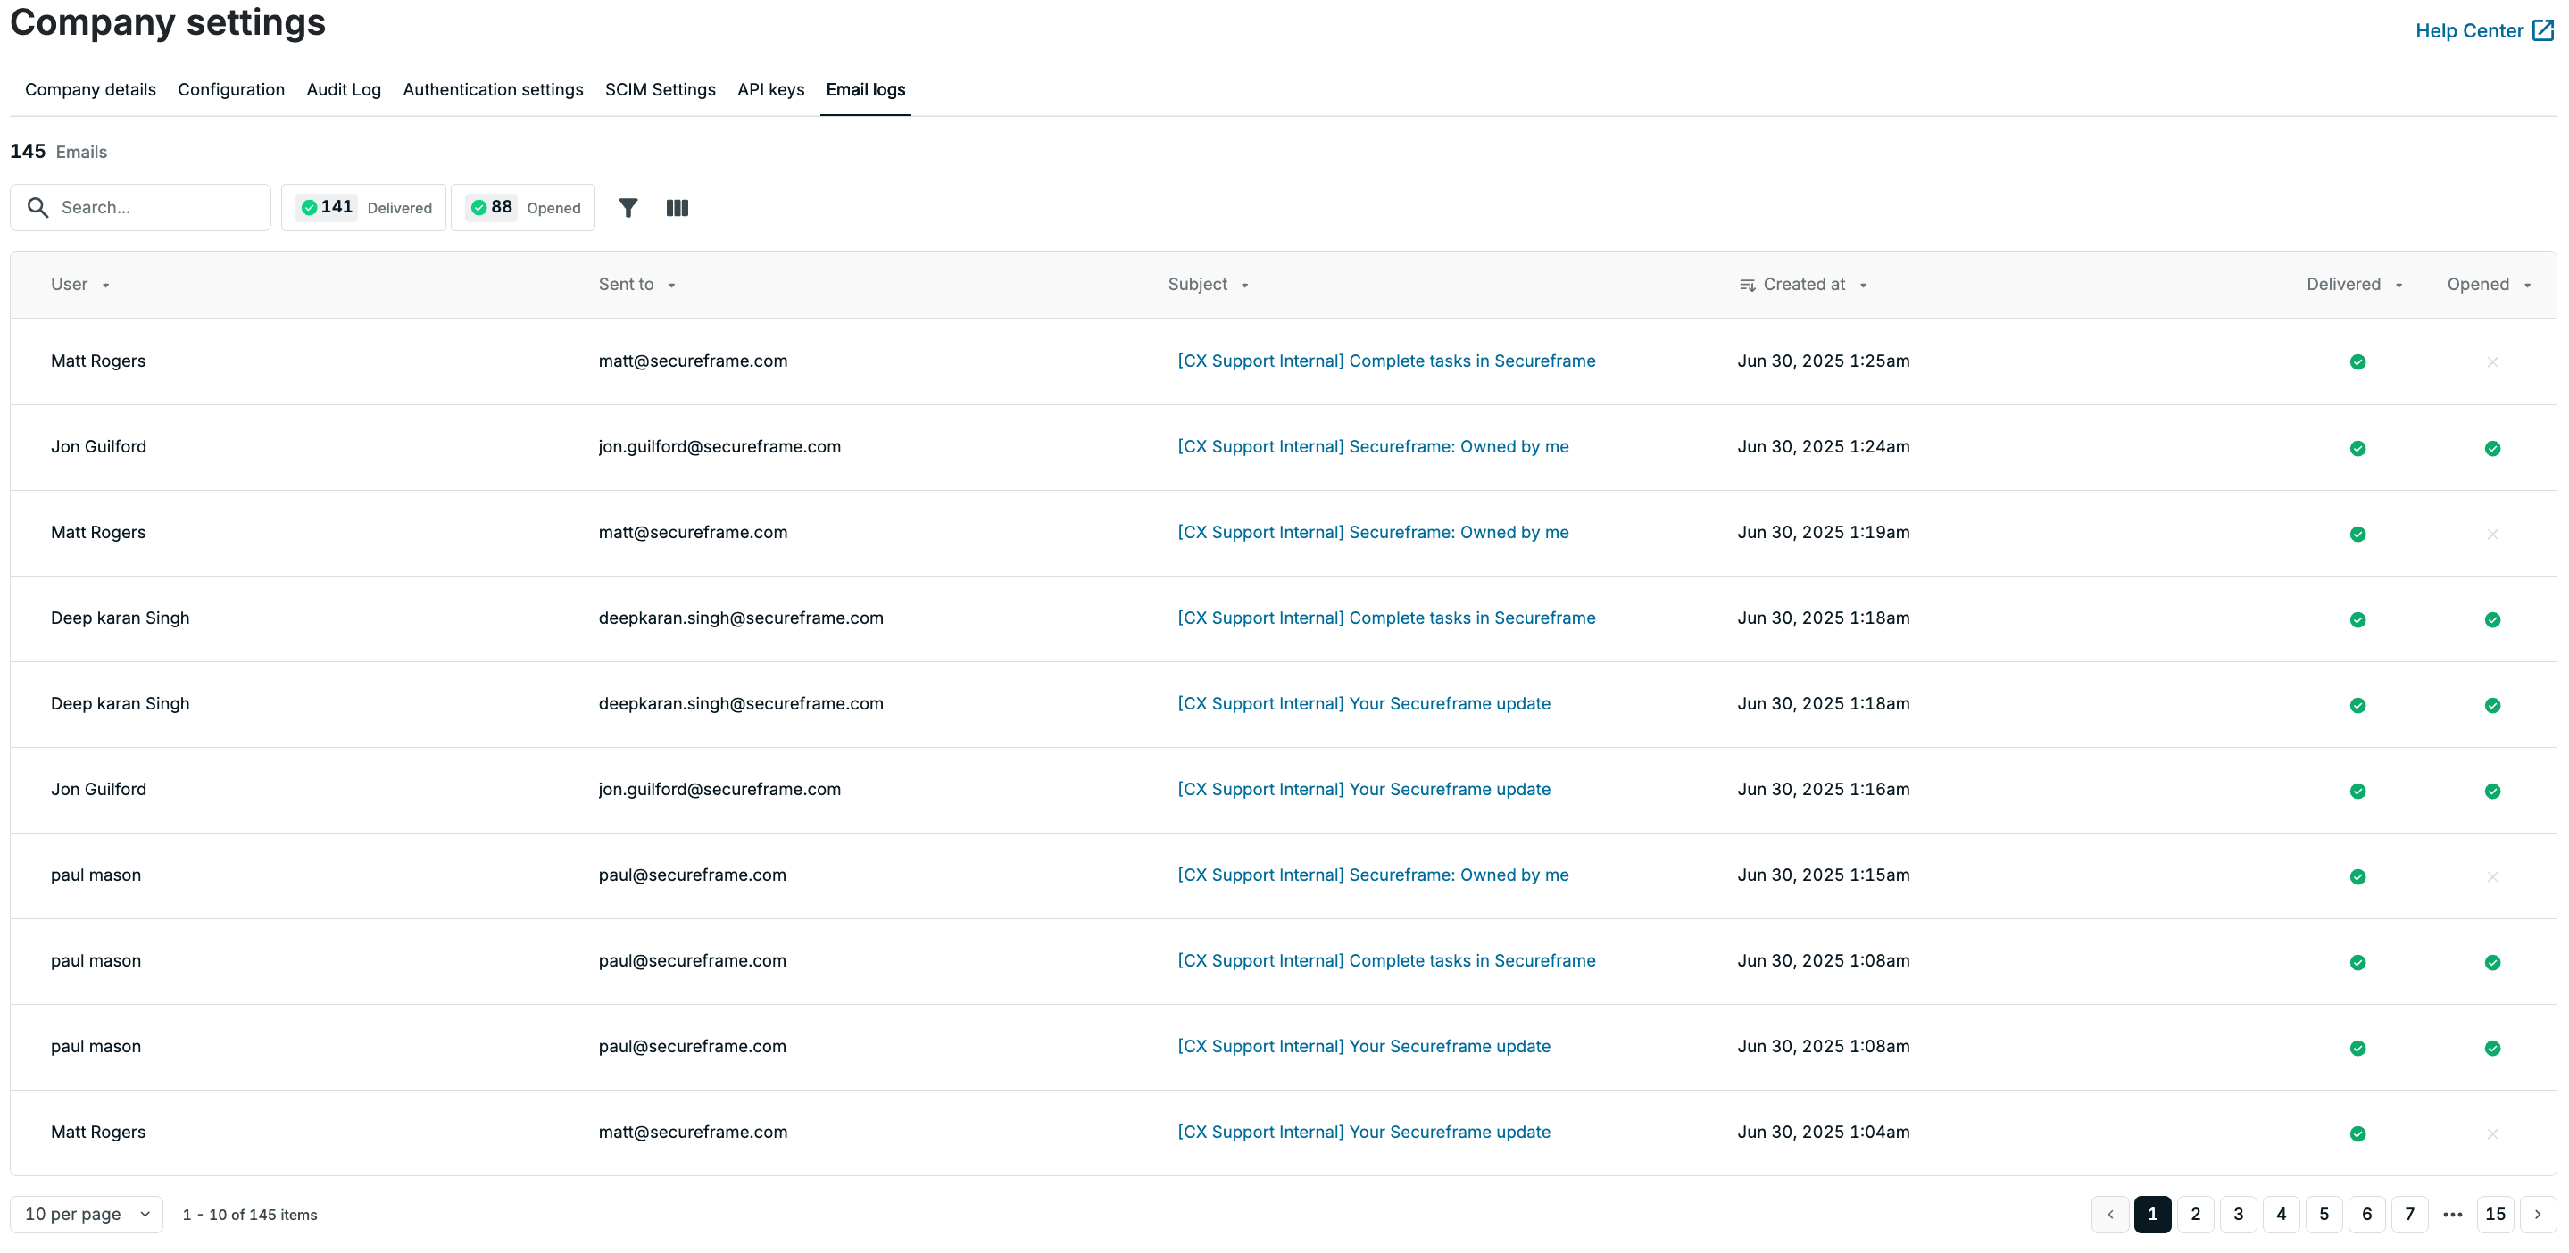This screenshot has width=2569, height=1253.
Task: Click the unopened X for paul mason 1:15am
Action: [2492, 876]
